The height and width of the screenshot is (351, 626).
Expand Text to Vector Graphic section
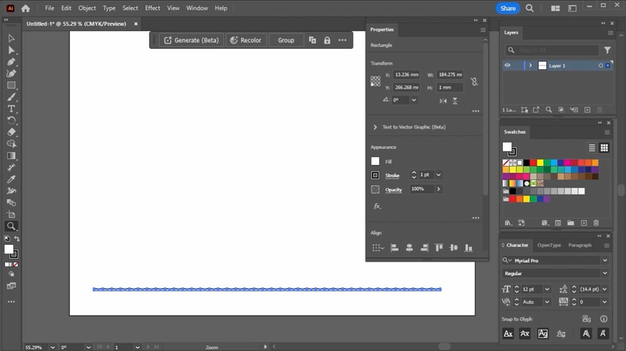[x=375, y=127]
